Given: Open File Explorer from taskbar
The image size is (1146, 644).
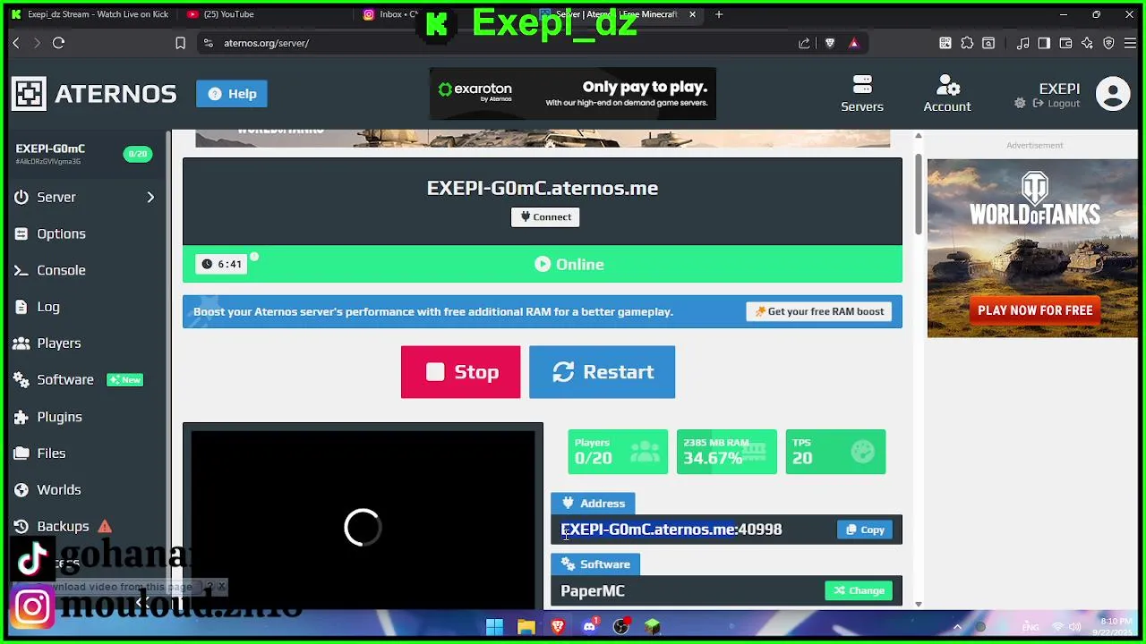Looking at the screenshot, I should coord(526,627).
